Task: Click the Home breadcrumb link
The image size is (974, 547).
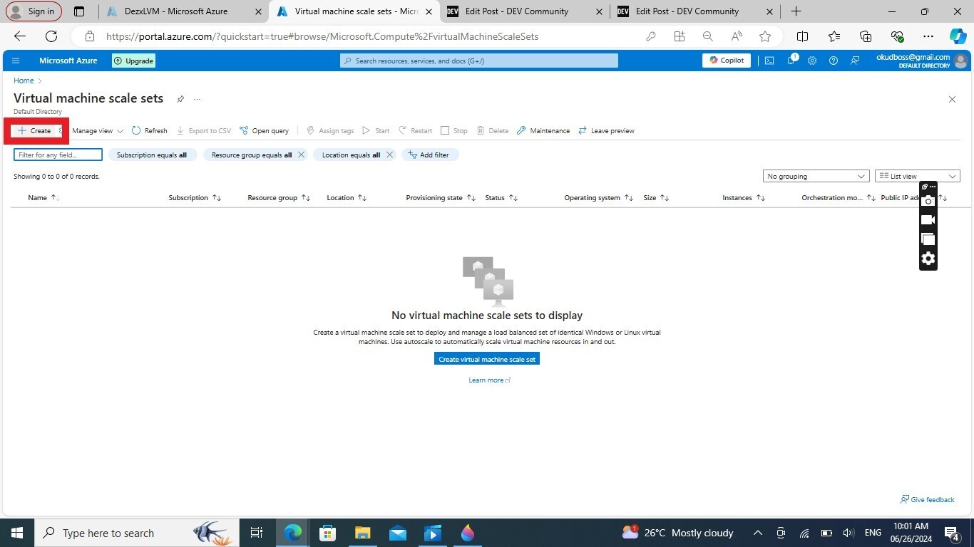Action: pos(24,80)
